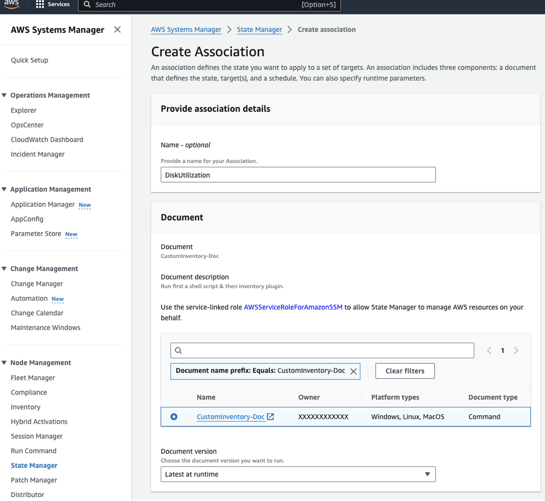Close the AWS Systems Manager side panel

point(117,30)
